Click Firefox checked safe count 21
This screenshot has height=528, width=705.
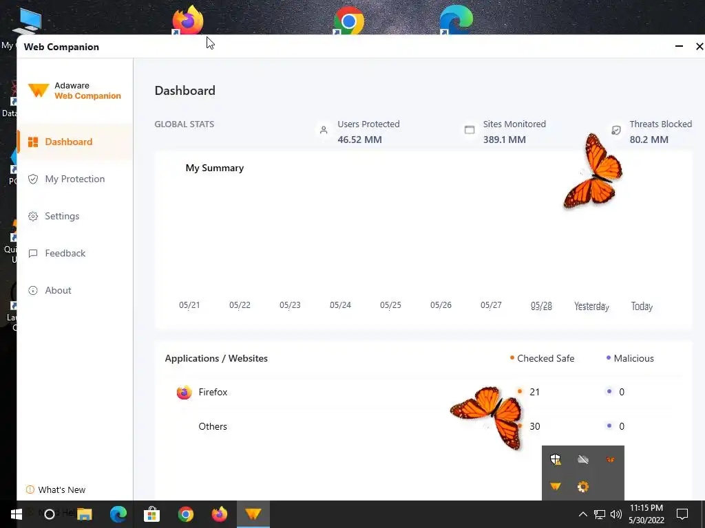coord(534,392)
